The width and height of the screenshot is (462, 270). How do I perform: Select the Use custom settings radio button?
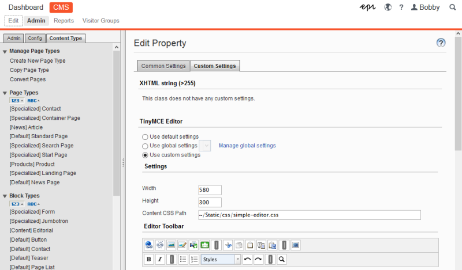tap(146, 155)
